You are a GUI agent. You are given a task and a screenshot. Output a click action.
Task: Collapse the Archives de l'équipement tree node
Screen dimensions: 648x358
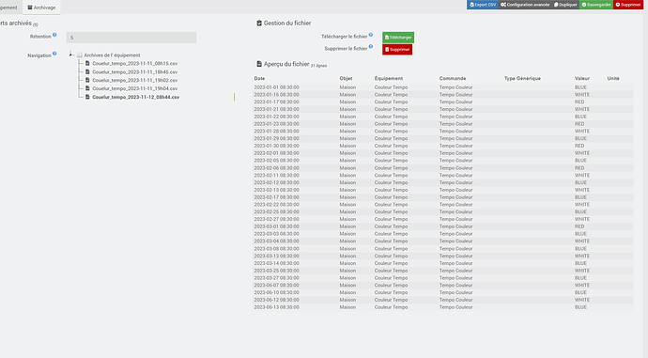tap(70, 54)
